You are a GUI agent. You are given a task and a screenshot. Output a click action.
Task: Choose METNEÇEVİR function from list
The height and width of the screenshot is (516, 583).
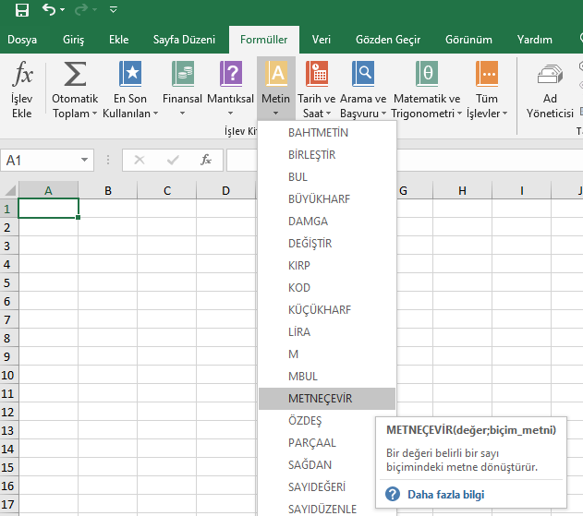point(320,399)
